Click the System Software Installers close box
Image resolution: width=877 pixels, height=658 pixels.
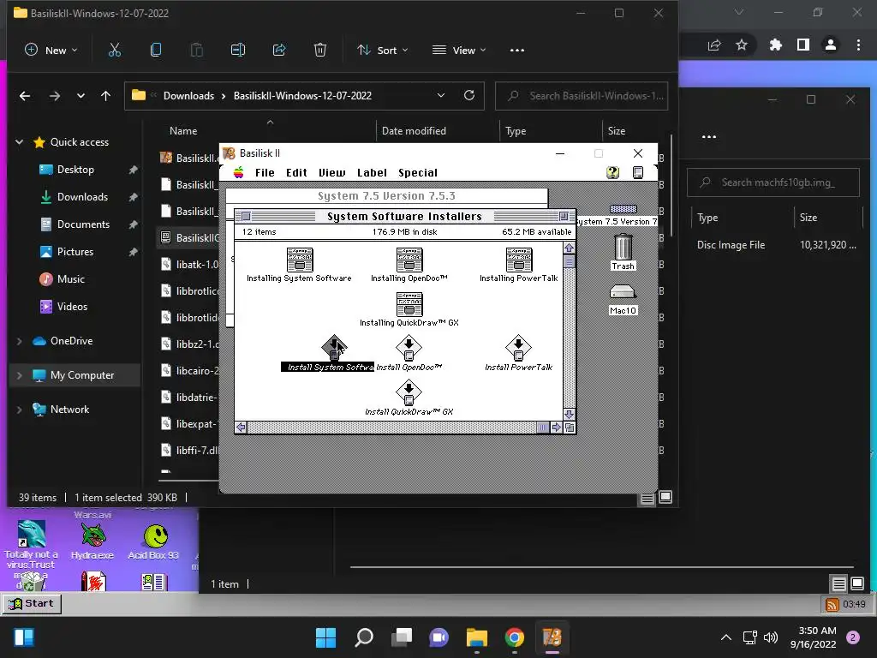coord(246,217)
